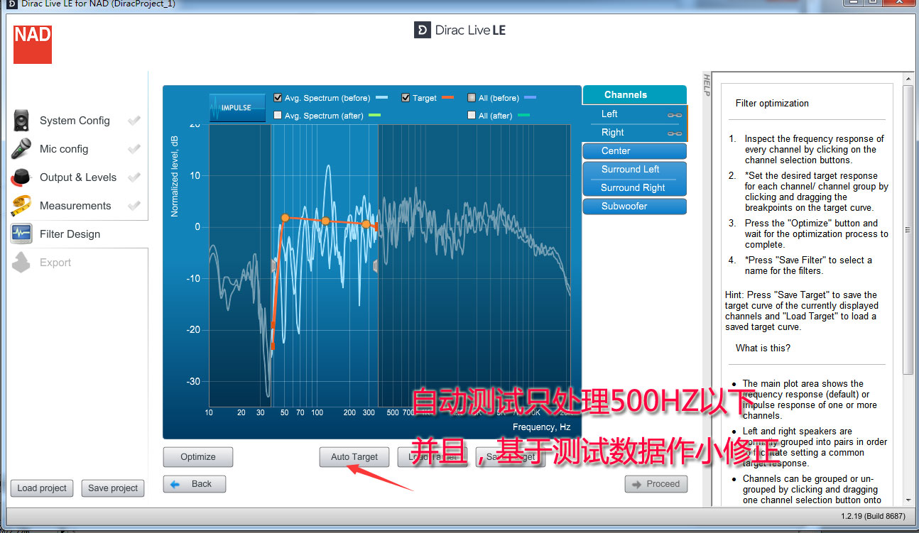Viewport: 919px width, 533px height.
Task: Toggle the Avg. Spectrum (before) checkbox
Action: pos(278,98)
